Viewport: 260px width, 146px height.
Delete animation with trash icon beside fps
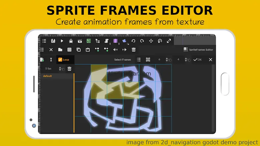click(69, 69)
